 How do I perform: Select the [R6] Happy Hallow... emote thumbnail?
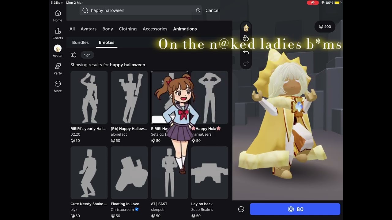(129, 97)
